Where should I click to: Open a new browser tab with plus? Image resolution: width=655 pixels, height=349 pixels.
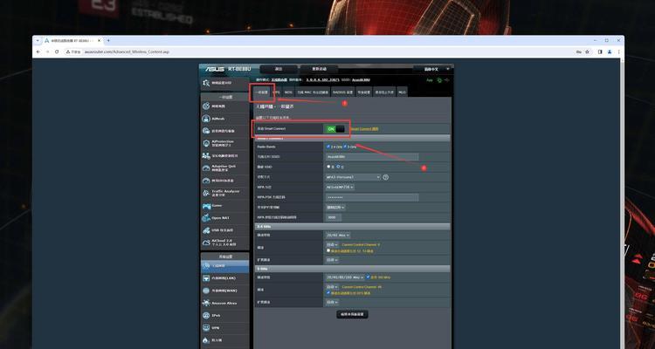pyautogui.click(x=108, y=40)
